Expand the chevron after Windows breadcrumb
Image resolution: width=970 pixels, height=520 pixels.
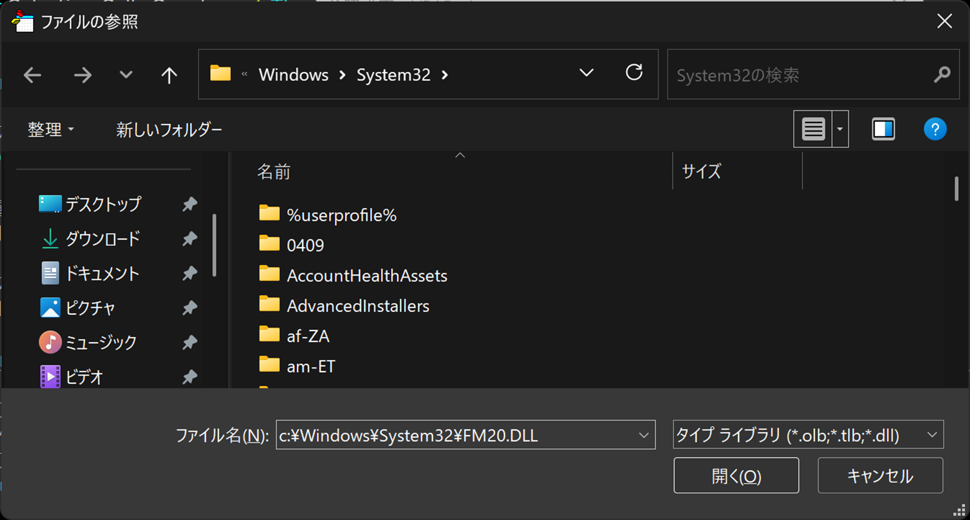(343, 75)
